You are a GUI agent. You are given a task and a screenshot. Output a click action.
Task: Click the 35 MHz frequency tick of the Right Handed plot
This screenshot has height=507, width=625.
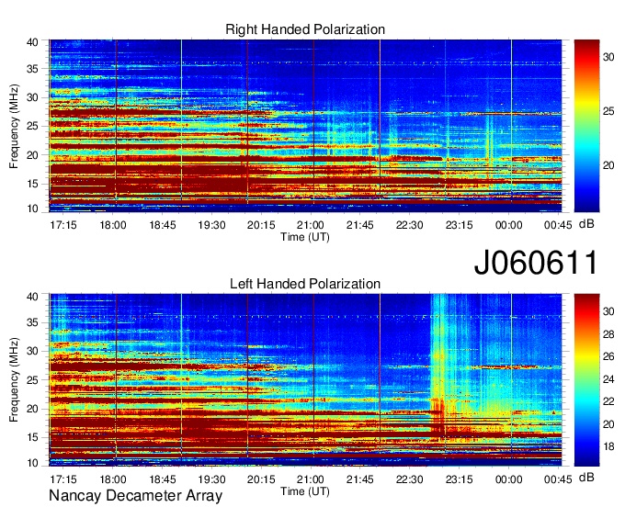[33, 69]
